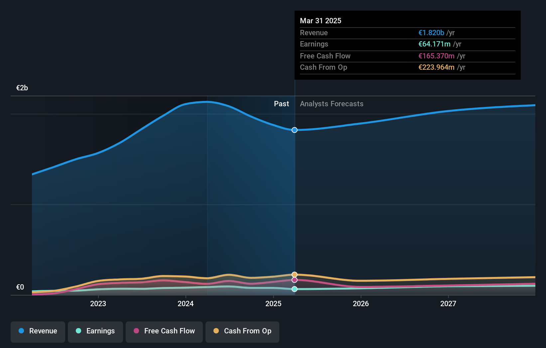Select the Free Cash Flow data point marker
The image size is (546, 348).
(x=295, y=280)
